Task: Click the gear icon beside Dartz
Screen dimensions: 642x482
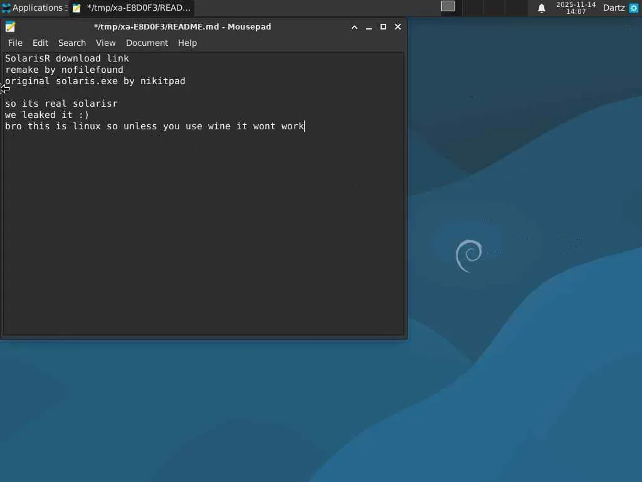Action: click(x=633, y=8)
